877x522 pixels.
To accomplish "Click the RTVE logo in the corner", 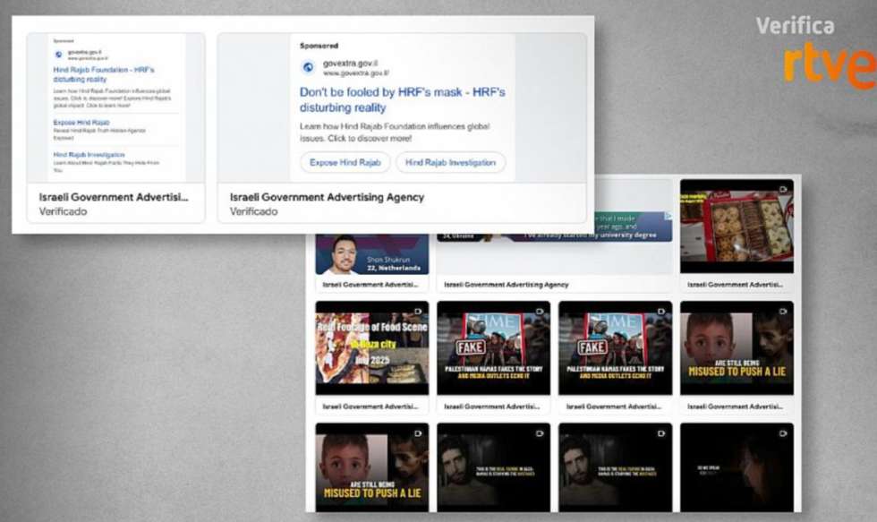I will 829,64.
